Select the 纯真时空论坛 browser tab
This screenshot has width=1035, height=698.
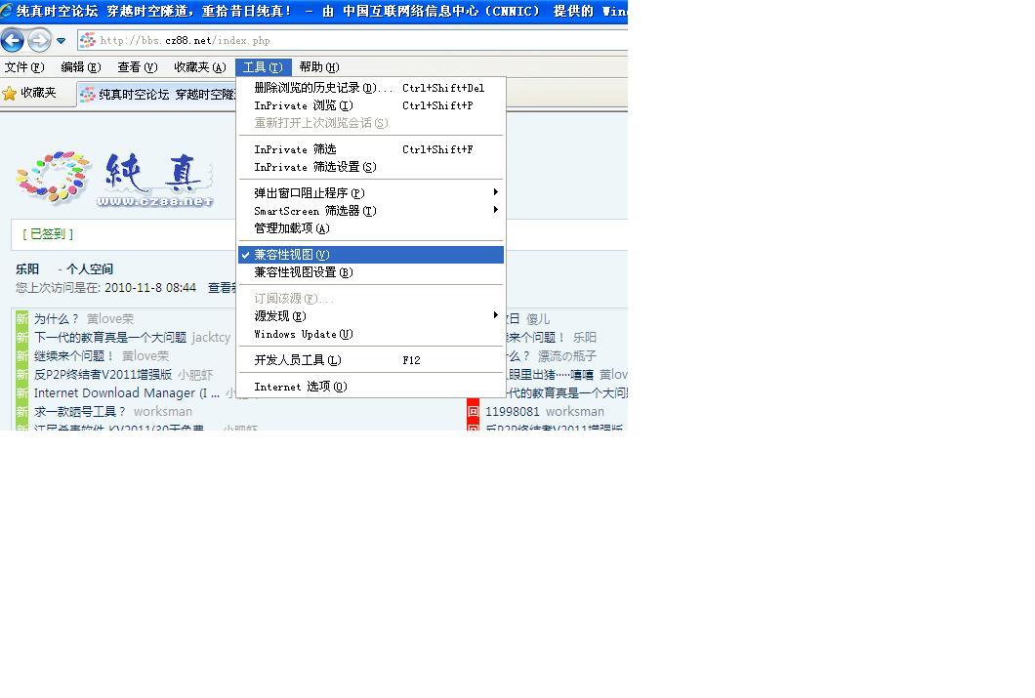(x=157, y=95)
